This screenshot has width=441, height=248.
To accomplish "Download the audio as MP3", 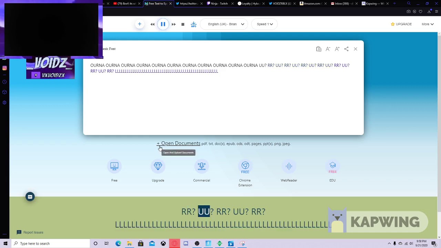I will click(194, 24).
